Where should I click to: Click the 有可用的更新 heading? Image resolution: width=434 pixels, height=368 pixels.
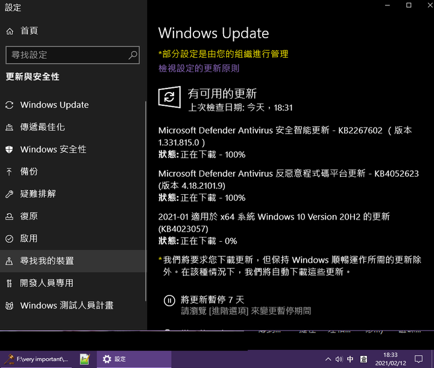point(222,94)
